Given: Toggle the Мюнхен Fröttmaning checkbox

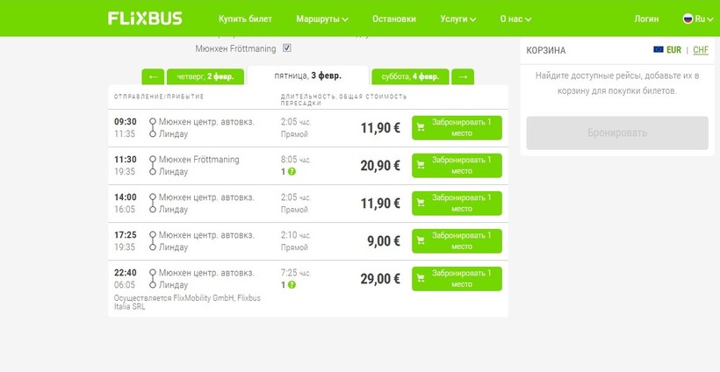Looking at the screenshot, I should click(x=287, y=48).
